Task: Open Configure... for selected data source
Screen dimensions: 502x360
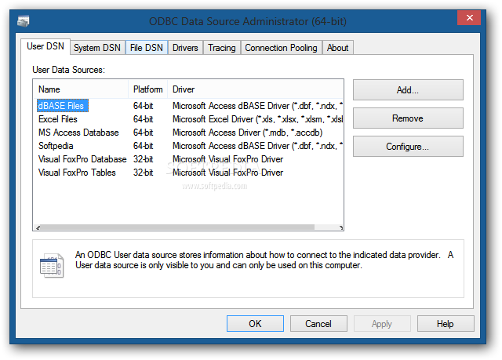Action: point(408,146)
